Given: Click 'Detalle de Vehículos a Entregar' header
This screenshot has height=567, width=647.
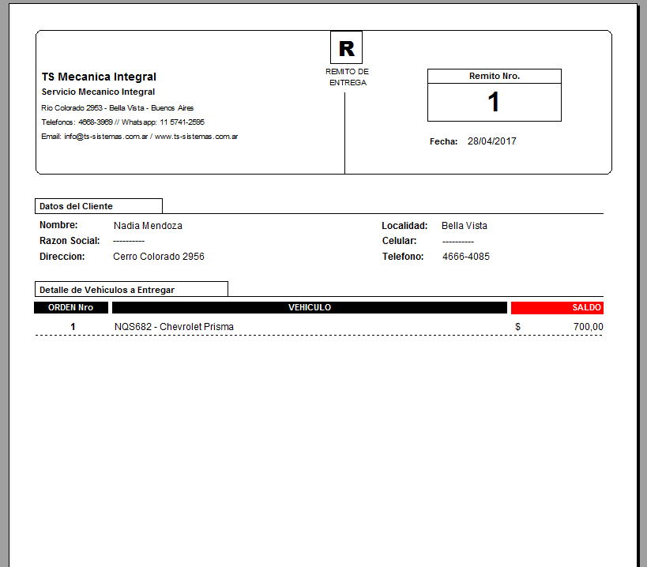Looking at the screenshot, I should (x=131, y=290).
